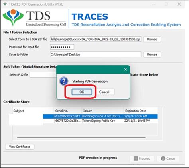Click the Expiration Date column header
189x168 pixels.
(x=141, y=111)
